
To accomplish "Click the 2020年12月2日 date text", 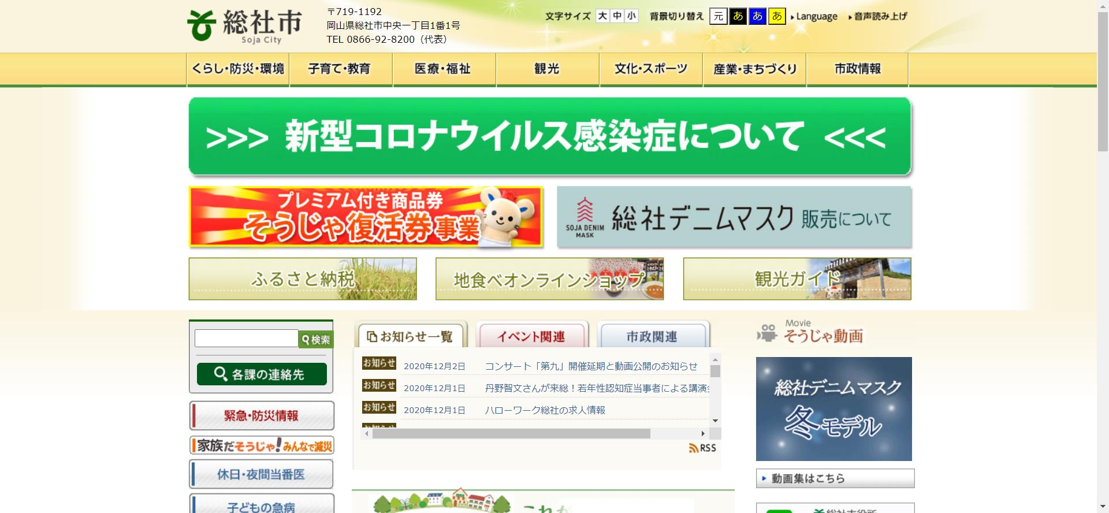I will click(434, 366).
